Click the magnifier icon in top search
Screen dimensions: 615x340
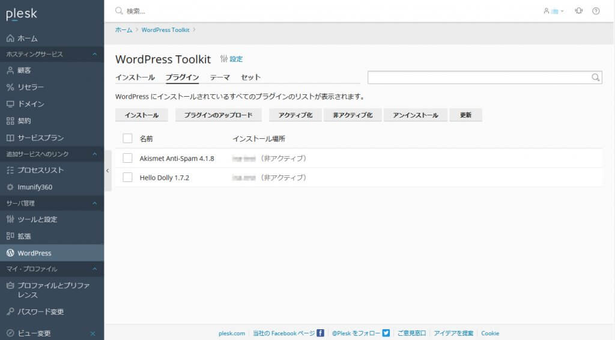tap(119, 11)
